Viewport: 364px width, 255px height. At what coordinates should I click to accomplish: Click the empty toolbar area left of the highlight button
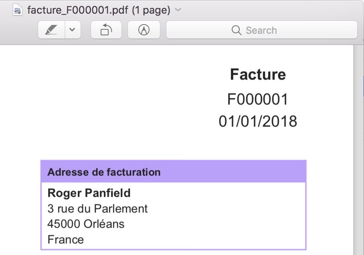(19, 31)
